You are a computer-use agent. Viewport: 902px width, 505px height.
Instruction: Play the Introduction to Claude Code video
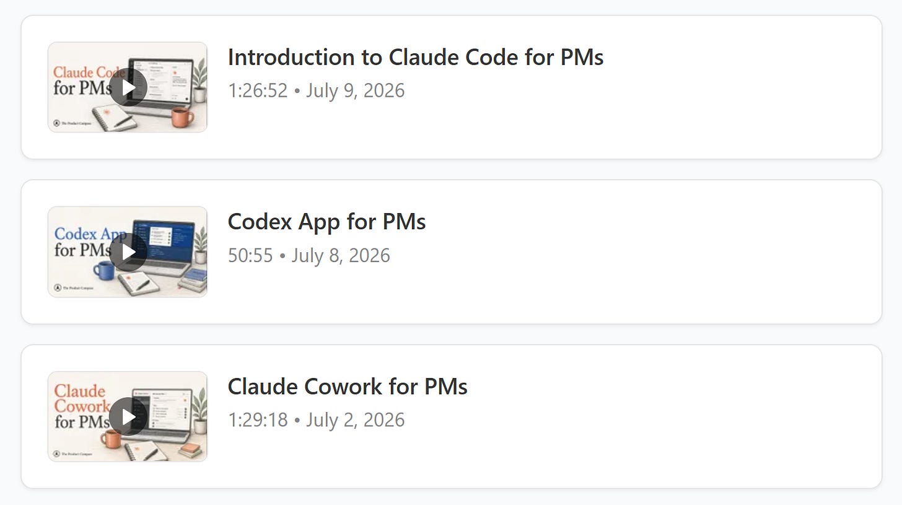point(128,87)
